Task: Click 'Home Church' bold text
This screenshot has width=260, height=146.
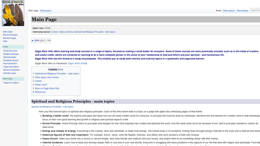Action: point(50,139)
